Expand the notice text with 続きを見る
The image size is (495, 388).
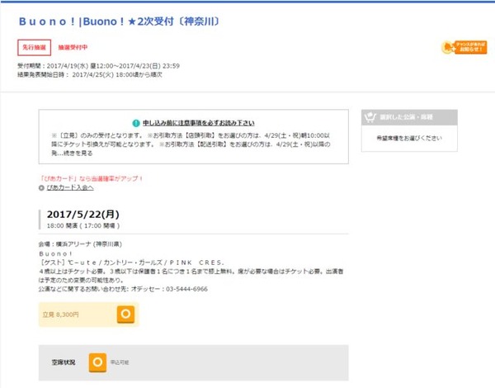[78, 154]
